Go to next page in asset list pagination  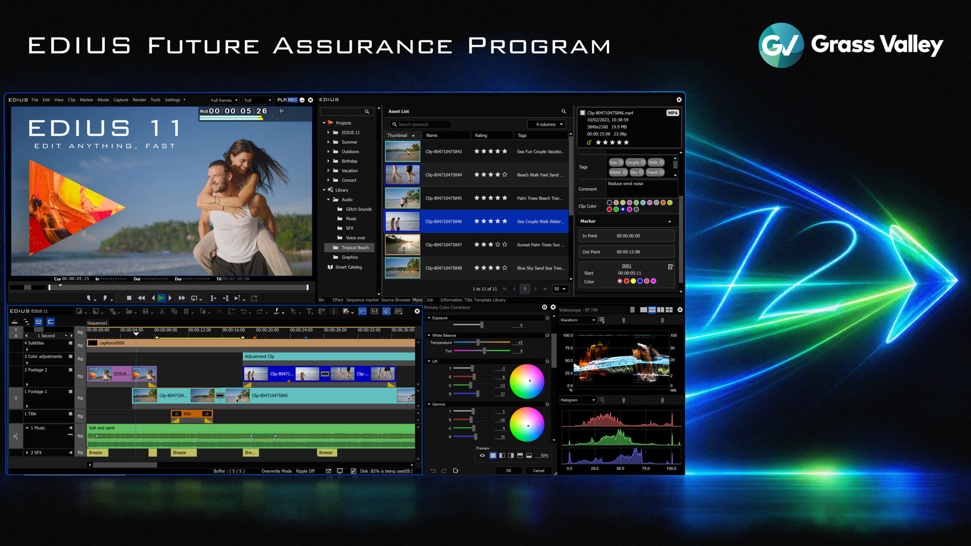(535, 289)
